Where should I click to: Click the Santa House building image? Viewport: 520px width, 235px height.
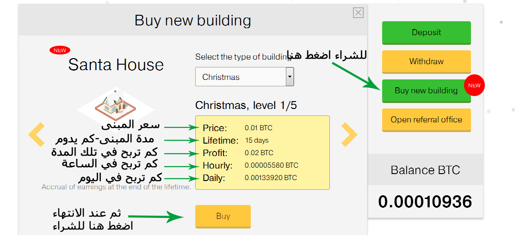pyautogui.click(x=115, y=104)
